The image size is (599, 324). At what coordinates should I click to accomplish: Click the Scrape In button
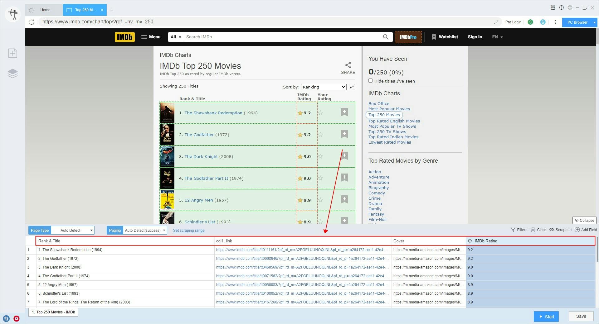point(560,230)
